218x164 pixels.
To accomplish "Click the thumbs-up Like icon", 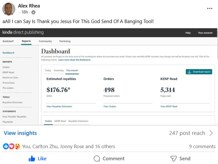I will point(32,159).
